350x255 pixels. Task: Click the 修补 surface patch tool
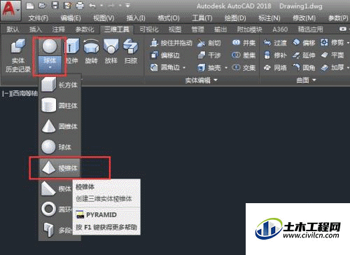(x=275, y=55)
